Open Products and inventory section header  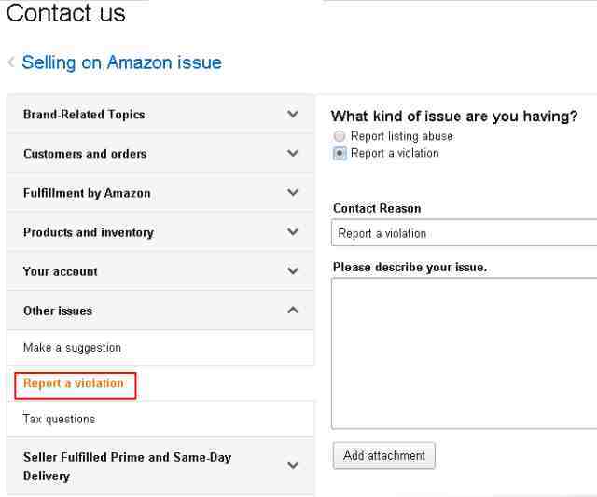click(x=89, y=232)
